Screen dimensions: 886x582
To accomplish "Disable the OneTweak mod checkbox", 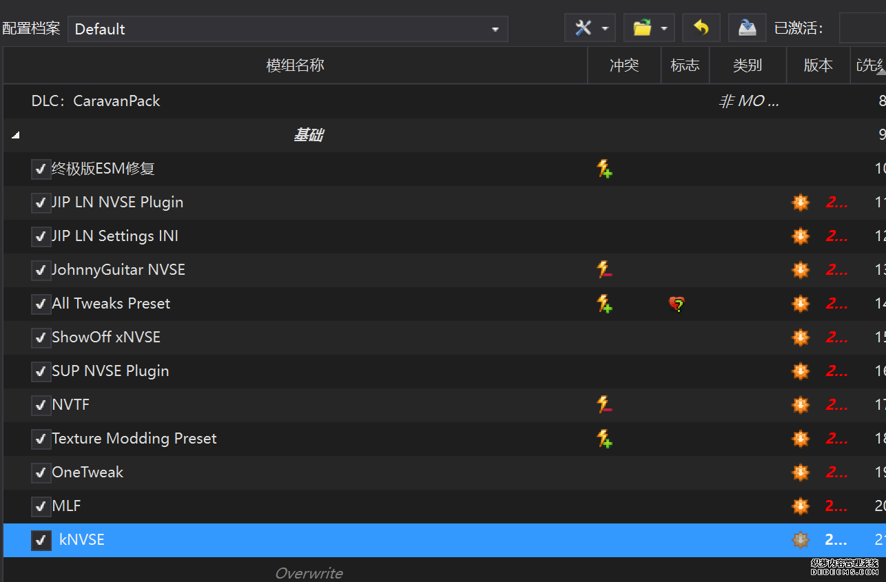I will coord(41,472).
